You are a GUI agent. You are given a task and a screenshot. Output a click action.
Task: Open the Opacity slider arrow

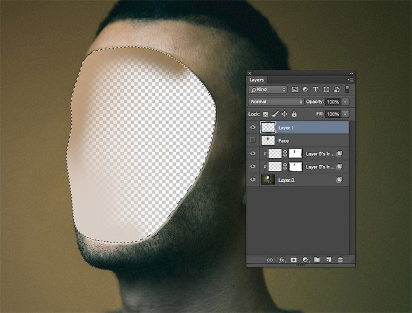tap(346, 102)
